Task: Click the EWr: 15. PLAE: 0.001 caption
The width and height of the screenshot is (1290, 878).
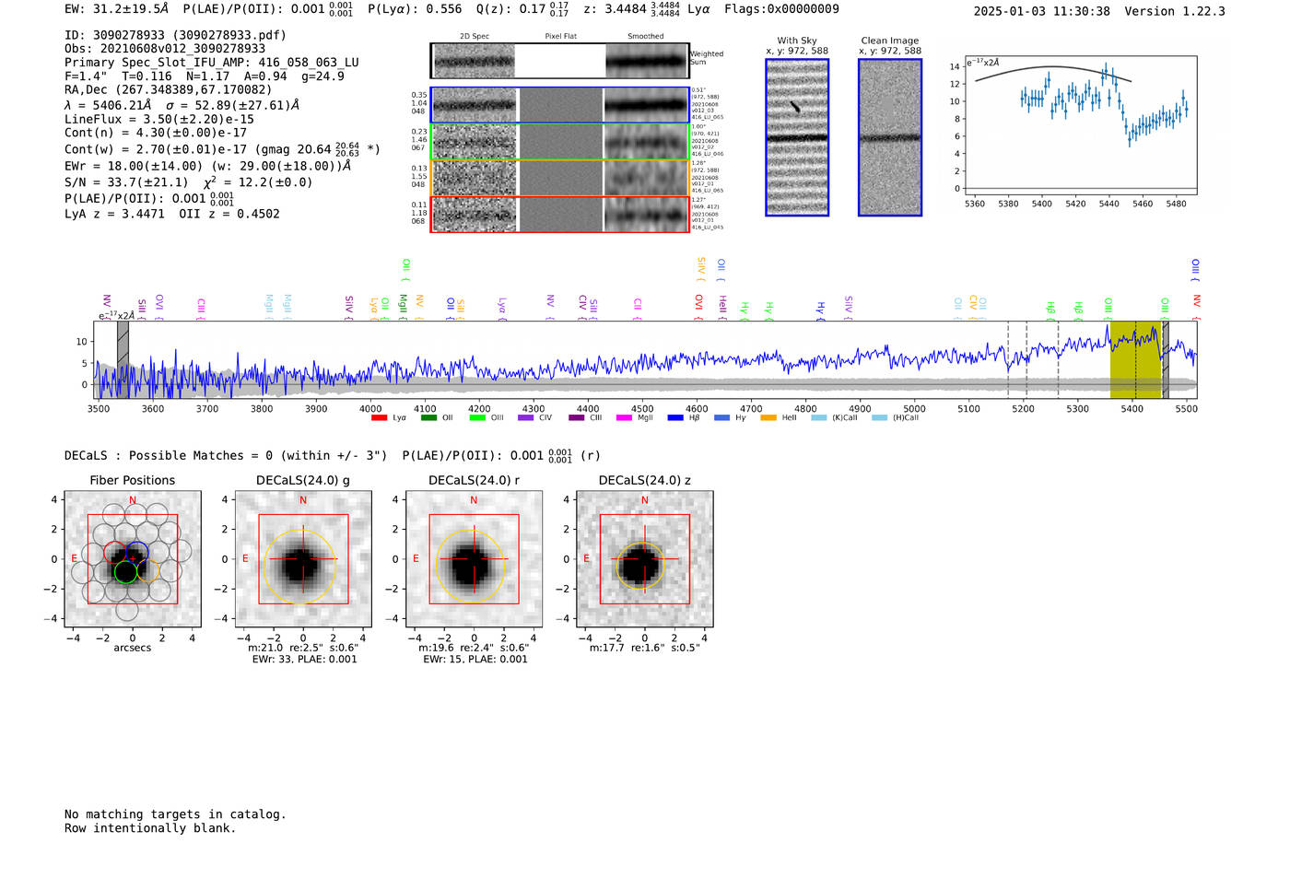Action: point(475,659)
